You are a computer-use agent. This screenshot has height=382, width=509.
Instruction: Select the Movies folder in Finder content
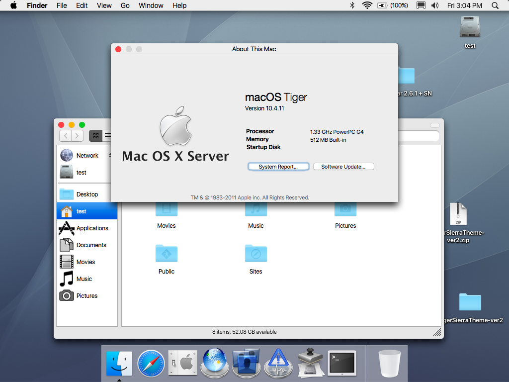coord(167,215)
